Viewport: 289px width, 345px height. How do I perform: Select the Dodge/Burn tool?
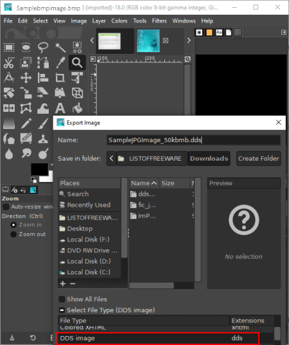pos(43,154)
